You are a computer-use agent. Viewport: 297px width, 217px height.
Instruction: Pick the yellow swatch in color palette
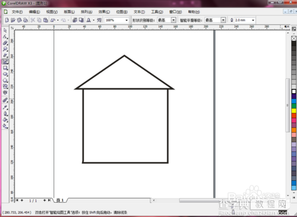click(x=294, y=111)
